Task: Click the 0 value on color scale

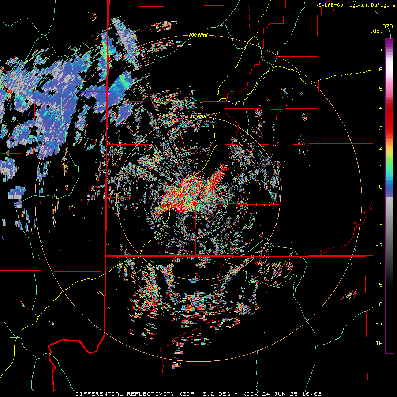Action: coord(381,187)
